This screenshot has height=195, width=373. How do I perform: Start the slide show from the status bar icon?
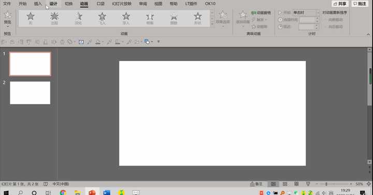pos(308,184)
